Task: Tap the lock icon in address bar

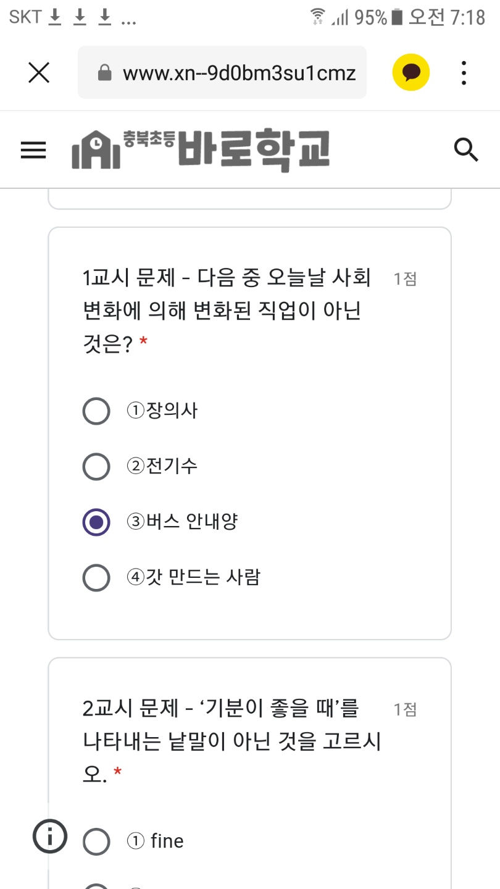Action: tap(105, 73)
